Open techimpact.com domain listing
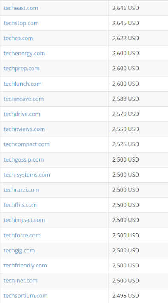The height and width of the screenshot is (303, 168). pos(24,220)
